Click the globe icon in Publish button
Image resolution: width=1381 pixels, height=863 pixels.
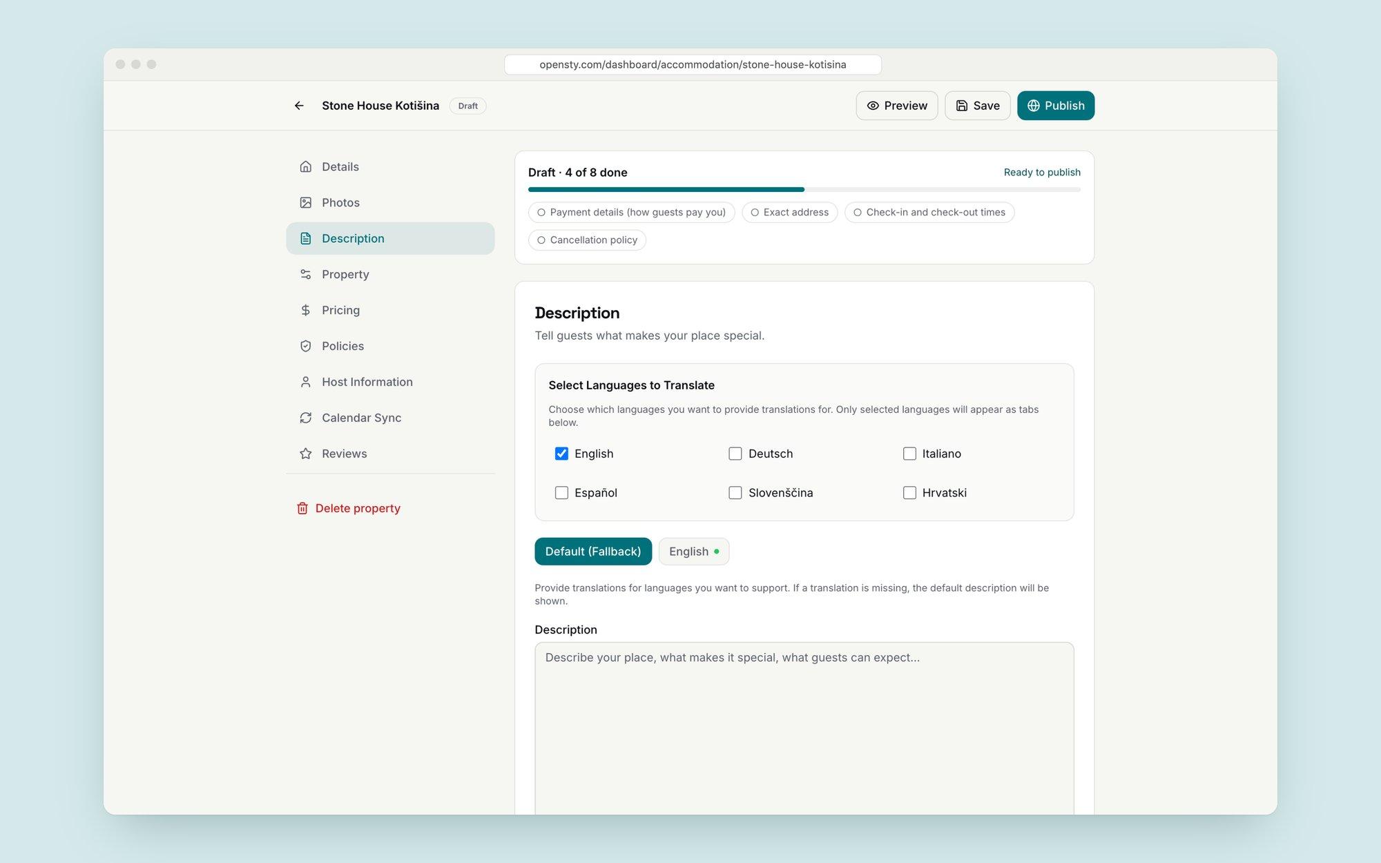click(1034, 106)
